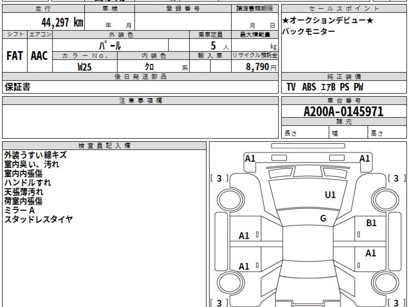Select the note 天張薄汚れ
Viewport: 409px width, 307px height.
24,192
